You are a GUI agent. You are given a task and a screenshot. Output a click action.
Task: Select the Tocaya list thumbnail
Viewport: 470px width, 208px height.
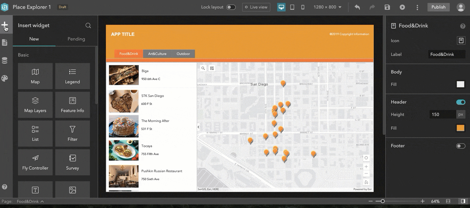click(x=124, y=150)
